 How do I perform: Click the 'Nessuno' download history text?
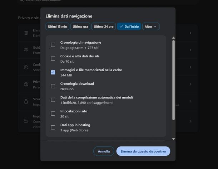(x=67, y=89)
